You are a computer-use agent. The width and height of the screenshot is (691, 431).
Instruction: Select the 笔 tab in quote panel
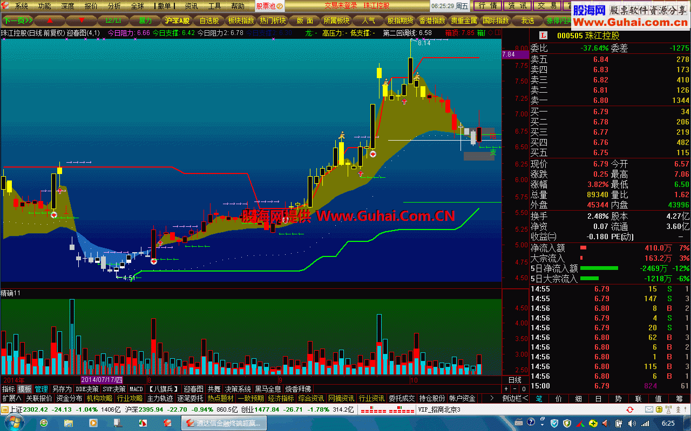pos(539,398)
